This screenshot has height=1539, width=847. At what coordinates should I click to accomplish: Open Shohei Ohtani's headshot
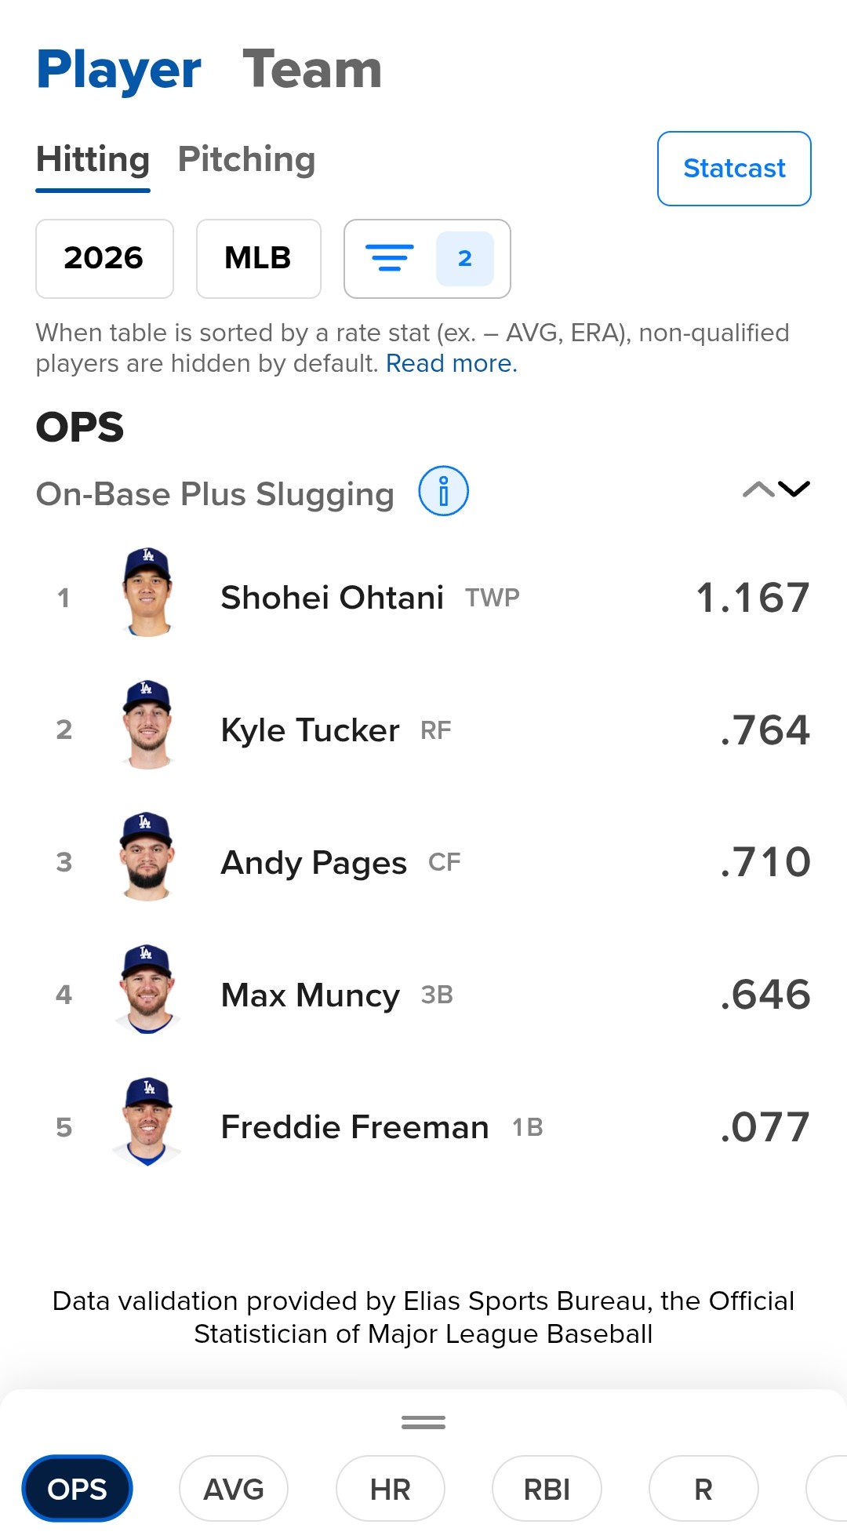(147, 592)
